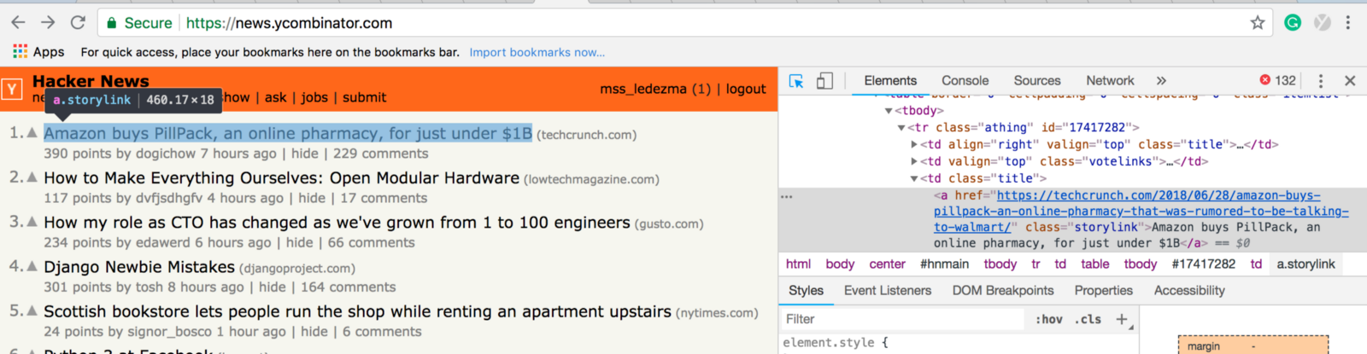Toggle the .cls class editor

(1088, 319)
